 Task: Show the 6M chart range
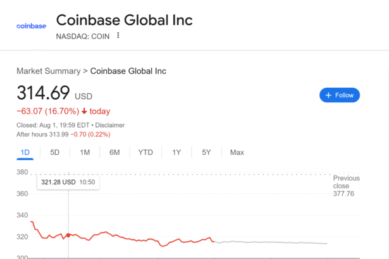coord(114,152)
